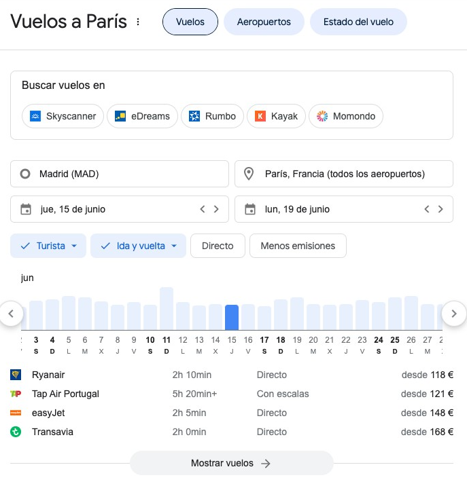The width and height of the screenshot is (467, 484).
Task: Click the Momondo logo icon
Action: point(322,116)
